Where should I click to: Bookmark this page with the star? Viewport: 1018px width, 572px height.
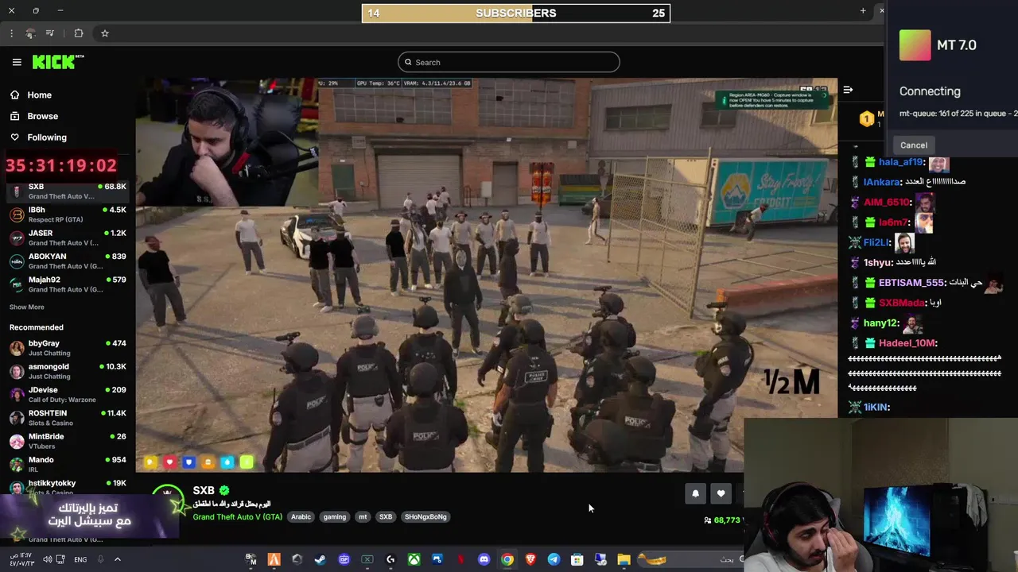point(104,33)
